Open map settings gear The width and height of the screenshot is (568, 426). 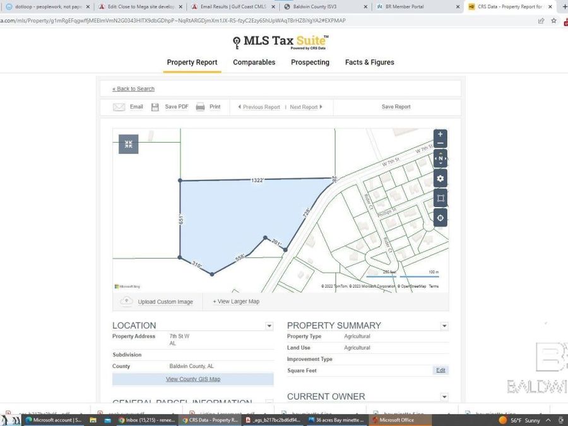pyautogui.click(x=441, y=179)
